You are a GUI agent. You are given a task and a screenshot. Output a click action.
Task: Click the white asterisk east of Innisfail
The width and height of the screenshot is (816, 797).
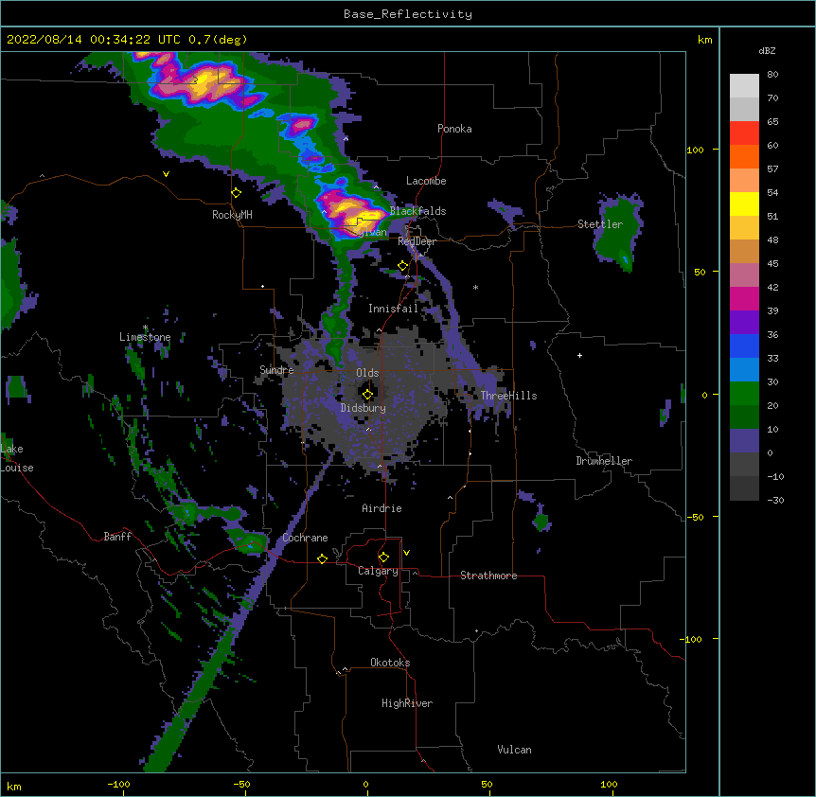coord(475,287)
